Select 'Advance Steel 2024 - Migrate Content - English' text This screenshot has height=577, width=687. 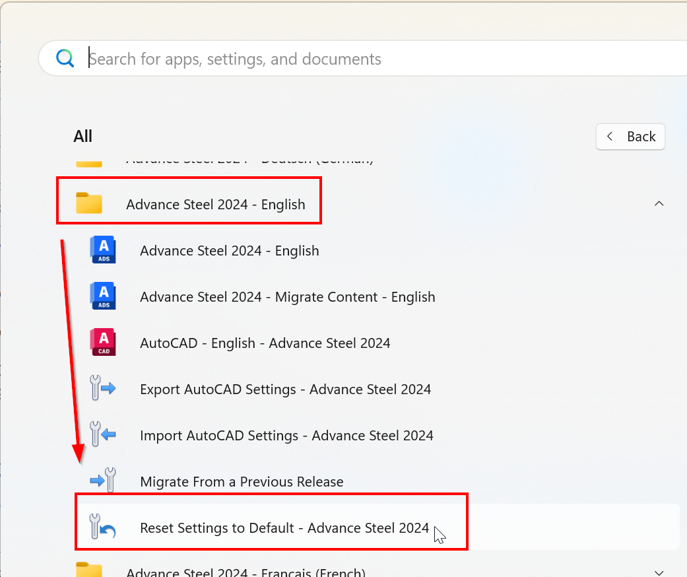pyautogui.click(x=288, y=297)
